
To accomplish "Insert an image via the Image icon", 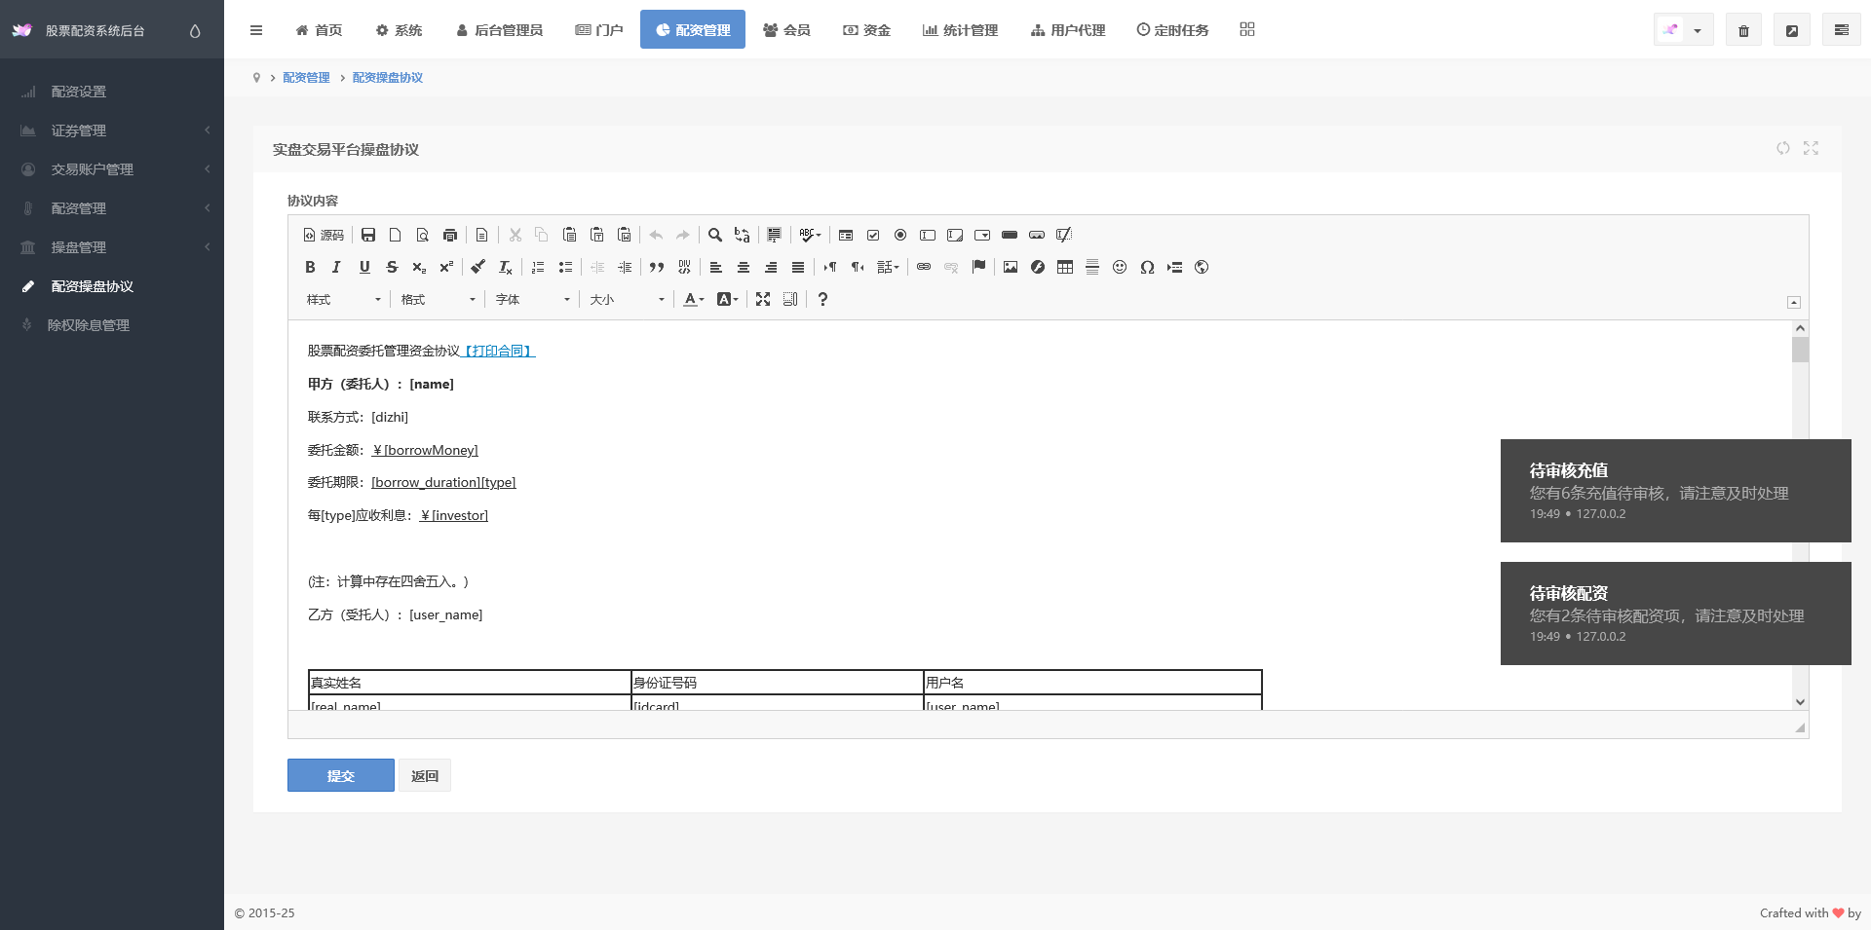I will click(x=1011, y=267).
